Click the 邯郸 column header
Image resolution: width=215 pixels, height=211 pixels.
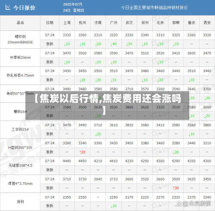(x=176, y=23)
